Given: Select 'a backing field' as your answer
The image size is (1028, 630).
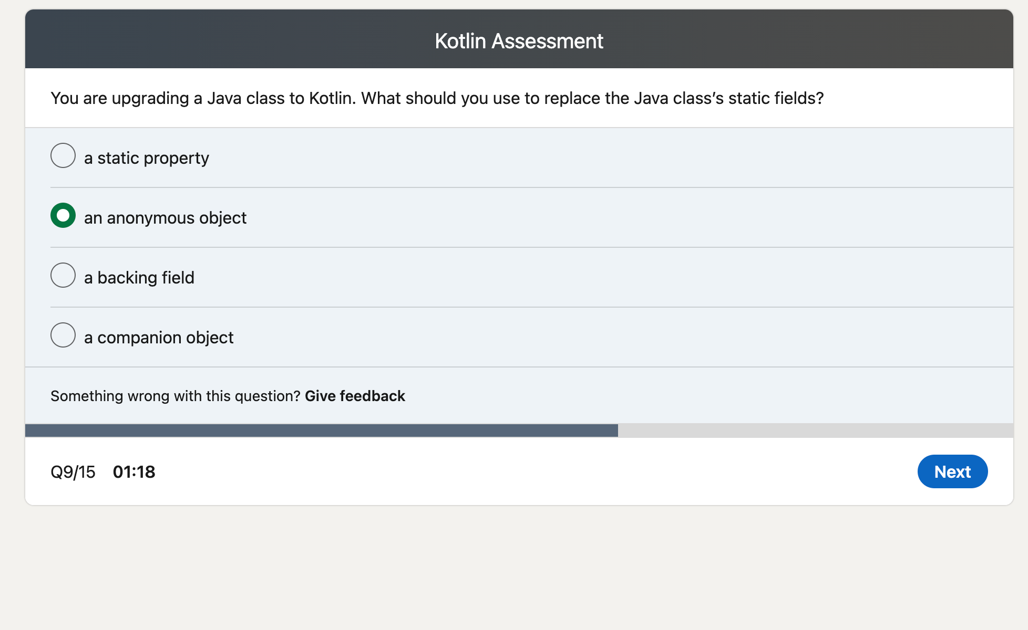Looking at the screenshot, I should pos(63,275).
